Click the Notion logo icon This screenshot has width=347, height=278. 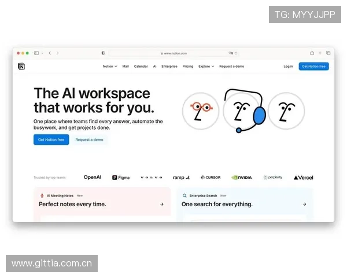(21, 66)
